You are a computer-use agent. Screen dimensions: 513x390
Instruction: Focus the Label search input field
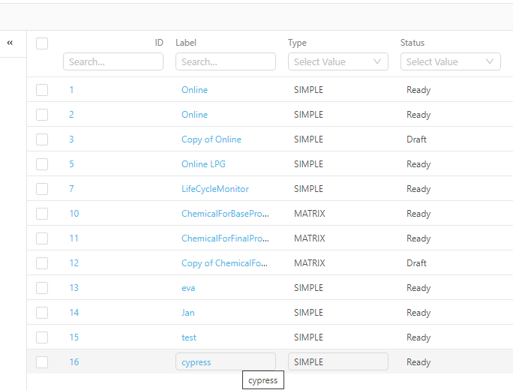tap(225, 61)
